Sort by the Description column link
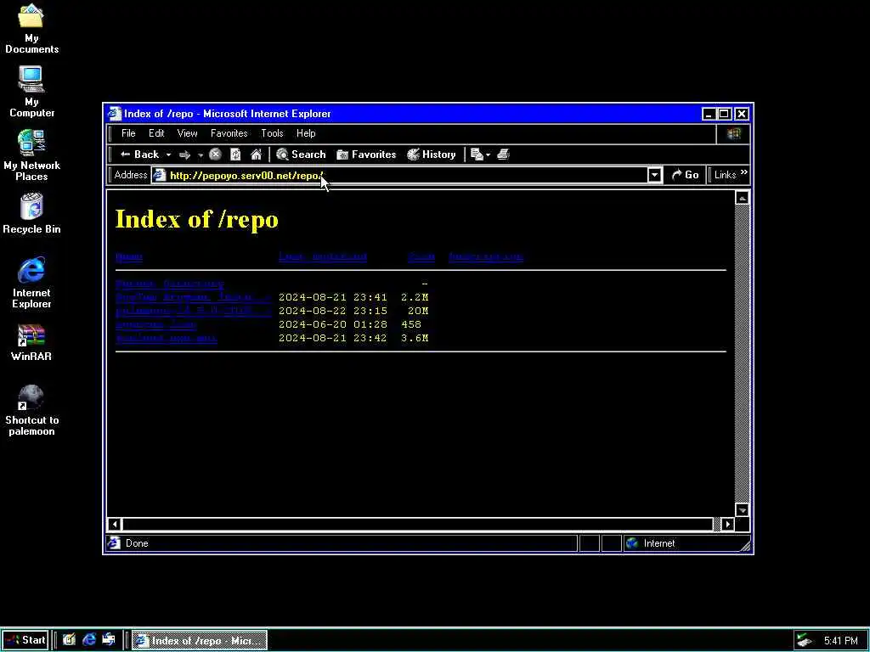870x652 pixels. (x=485, y=256)
